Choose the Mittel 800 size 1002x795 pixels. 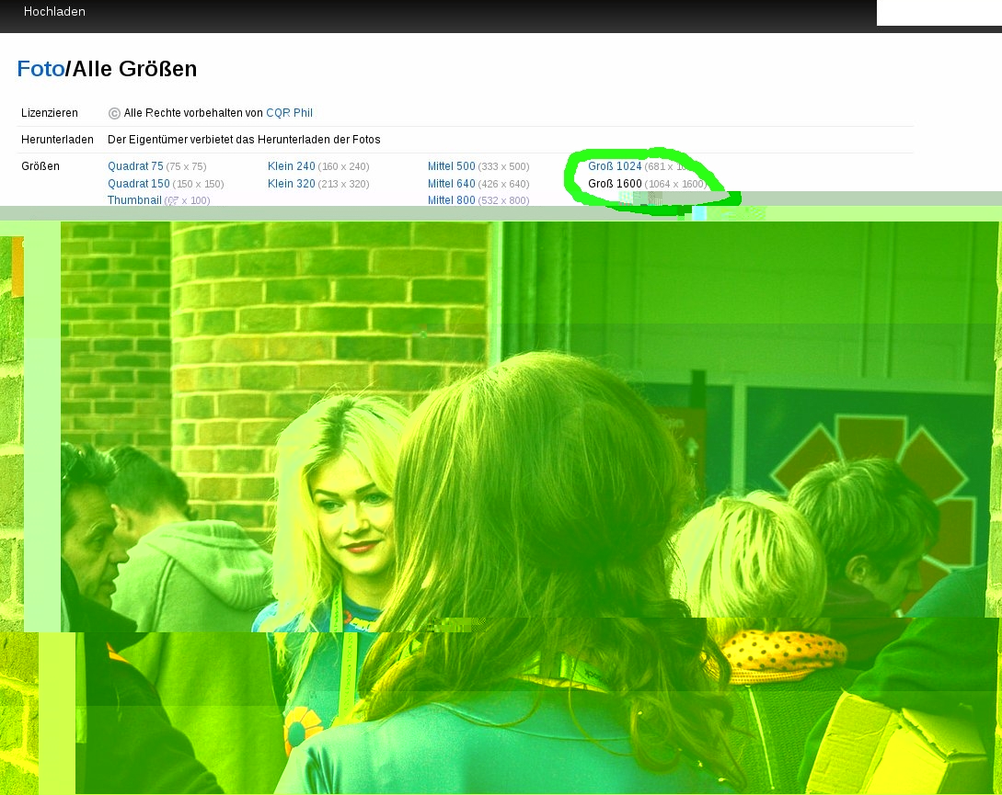point(451,200)
